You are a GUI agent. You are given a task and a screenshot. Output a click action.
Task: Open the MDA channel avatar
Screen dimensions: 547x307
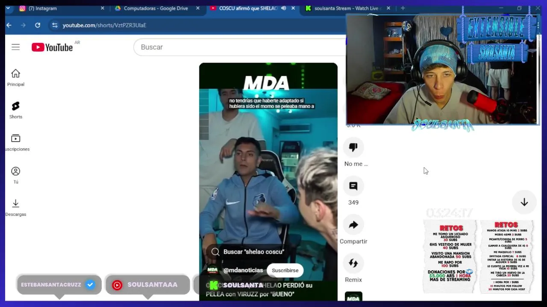[x=212, y=270]
